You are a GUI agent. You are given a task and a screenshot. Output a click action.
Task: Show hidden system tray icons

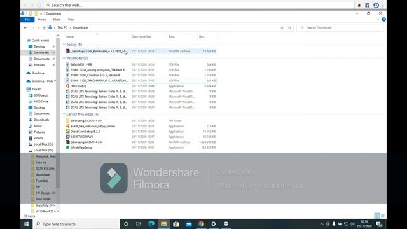click(x=322, y=224)
